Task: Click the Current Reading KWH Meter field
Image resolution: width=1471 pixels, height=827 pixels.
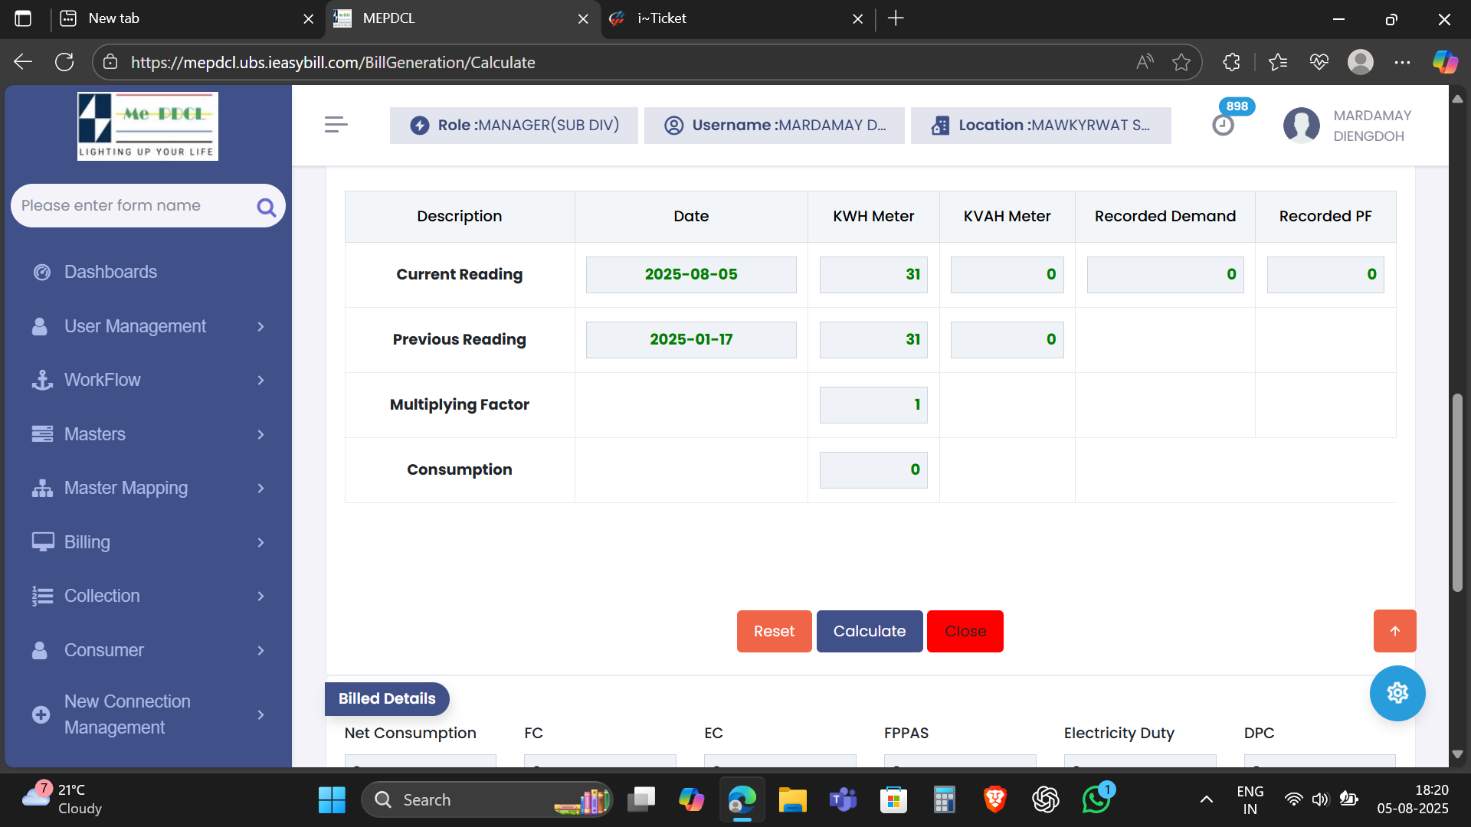Action: (873, 275)
